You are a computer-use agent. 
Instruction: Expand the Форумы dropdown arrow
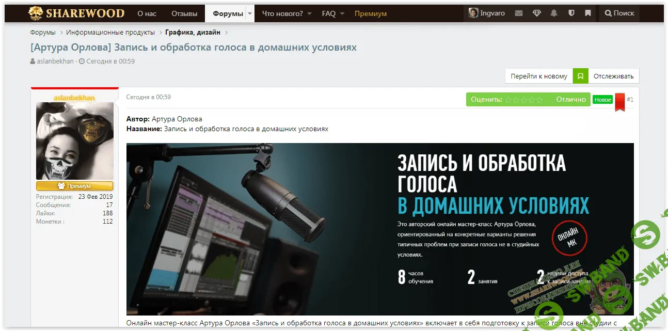point(250,13)
